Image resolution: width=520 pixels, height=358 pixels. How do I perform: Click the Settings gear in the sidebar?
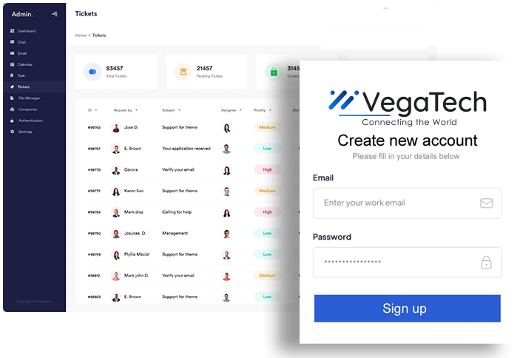tap(13, 132)
